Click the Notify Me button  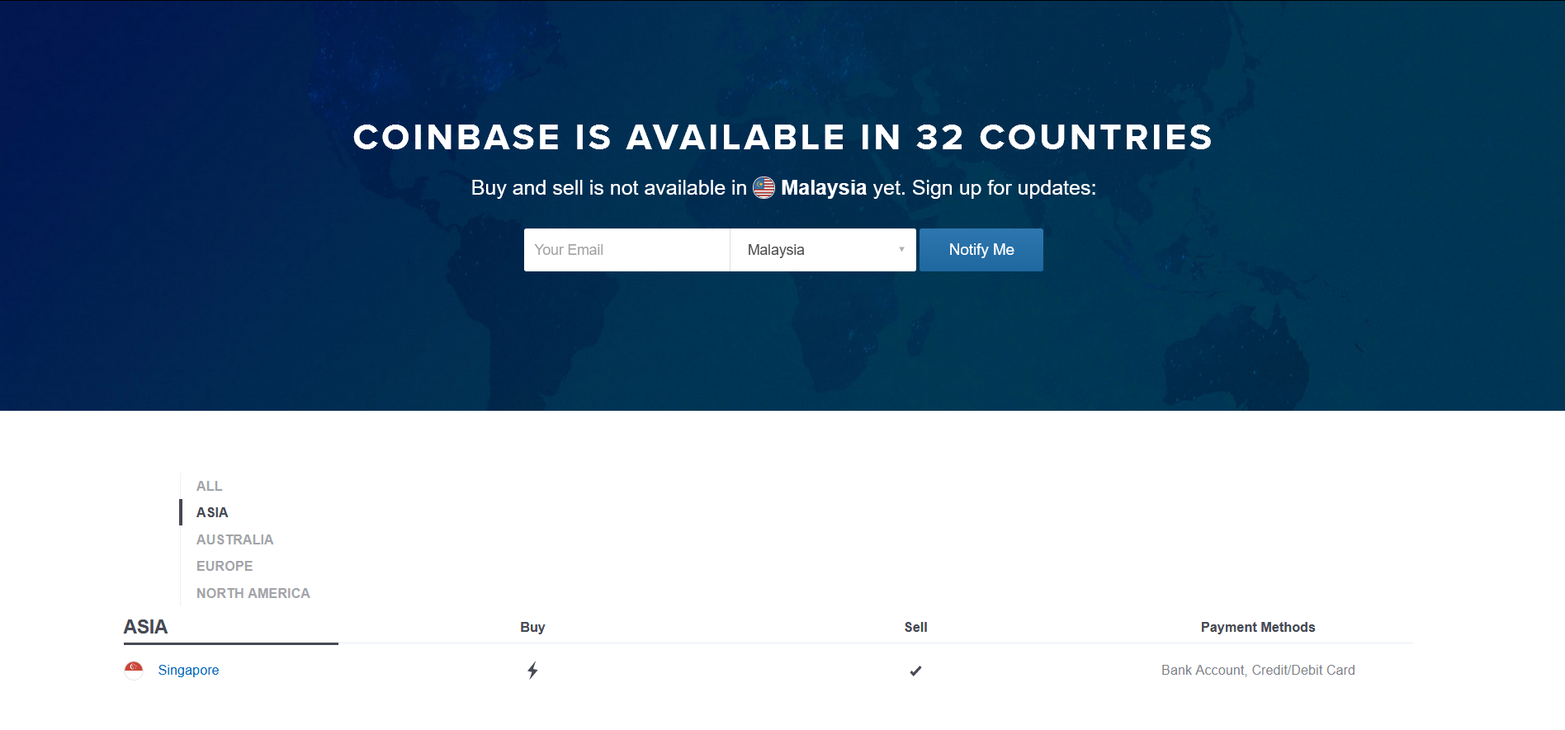[x=981, y=250]
